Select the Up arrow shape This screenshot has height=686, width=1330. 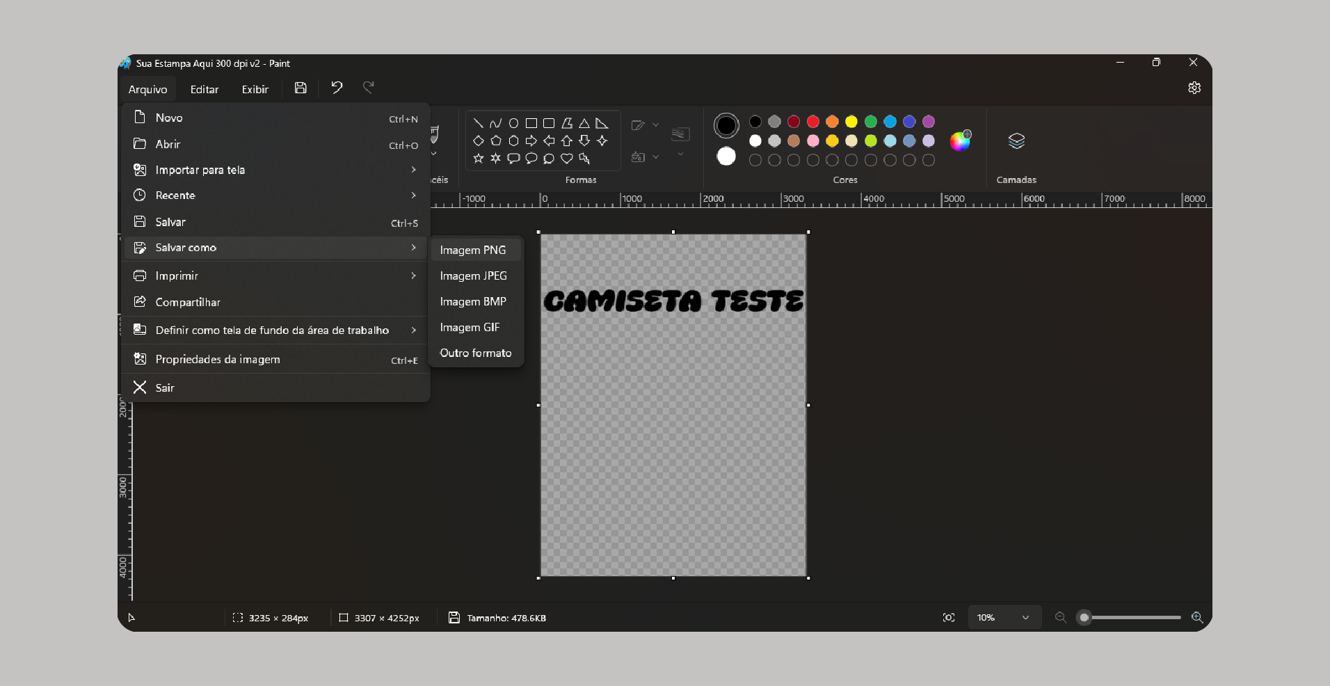[567, 141]
